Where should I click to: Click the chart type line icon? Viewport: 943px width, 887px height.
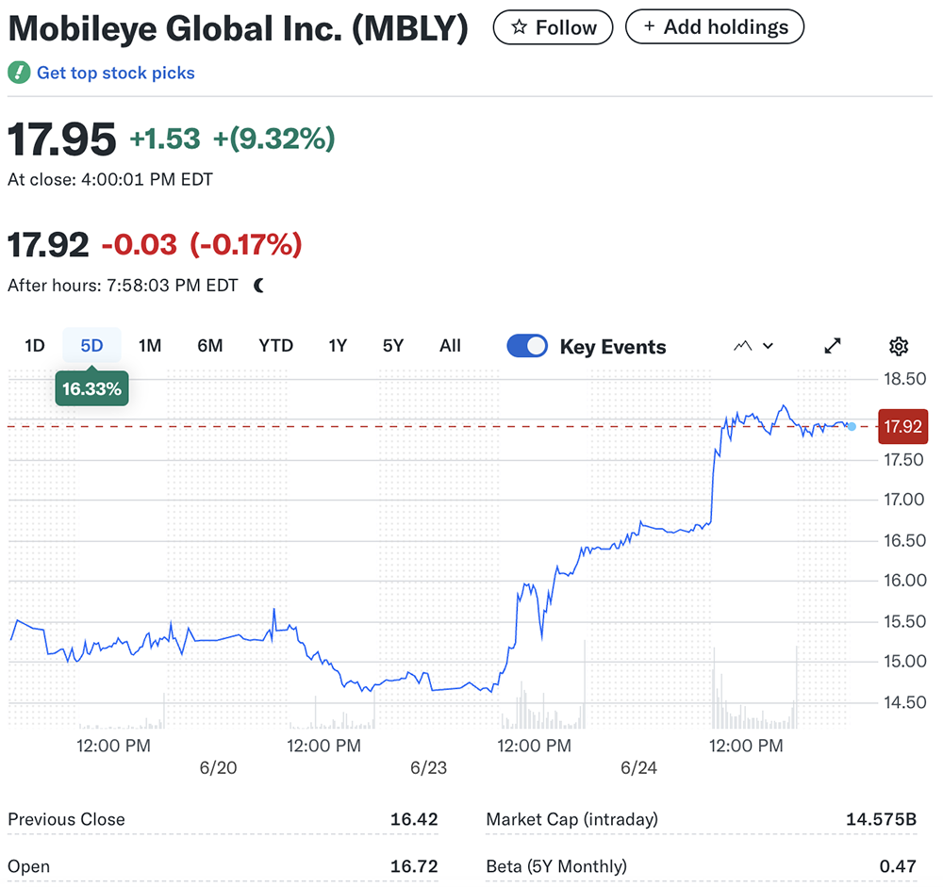tap(742, 346)
